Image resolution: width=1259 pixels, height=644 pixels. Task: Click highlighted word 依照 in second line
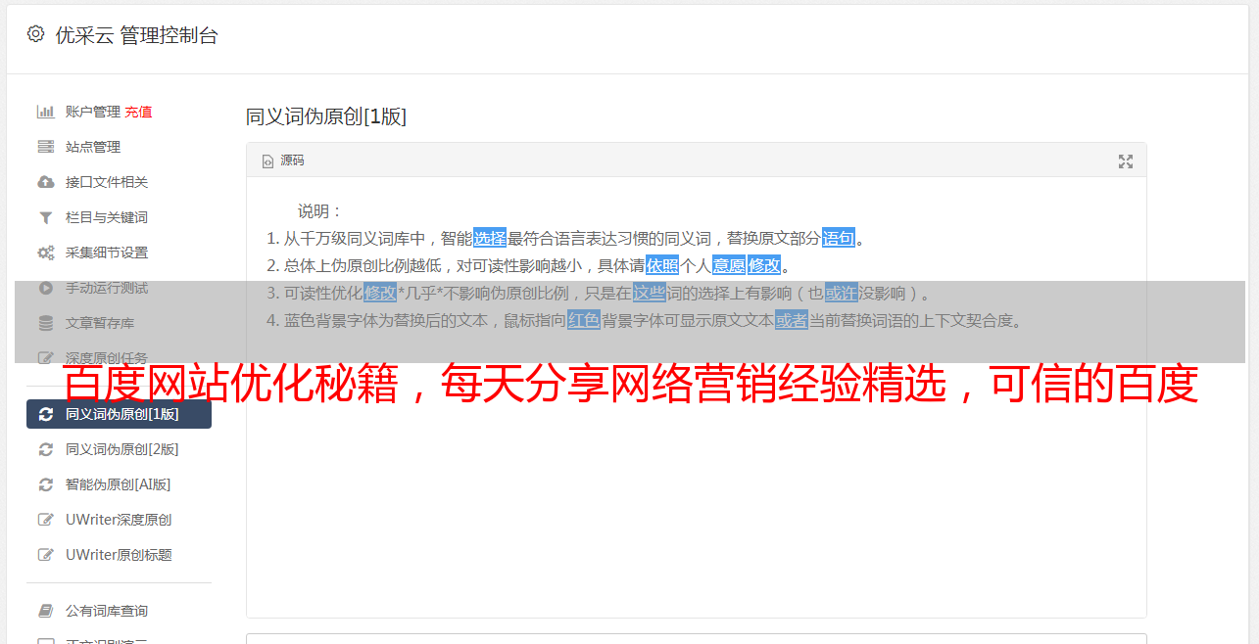click(x=662, y=265)
